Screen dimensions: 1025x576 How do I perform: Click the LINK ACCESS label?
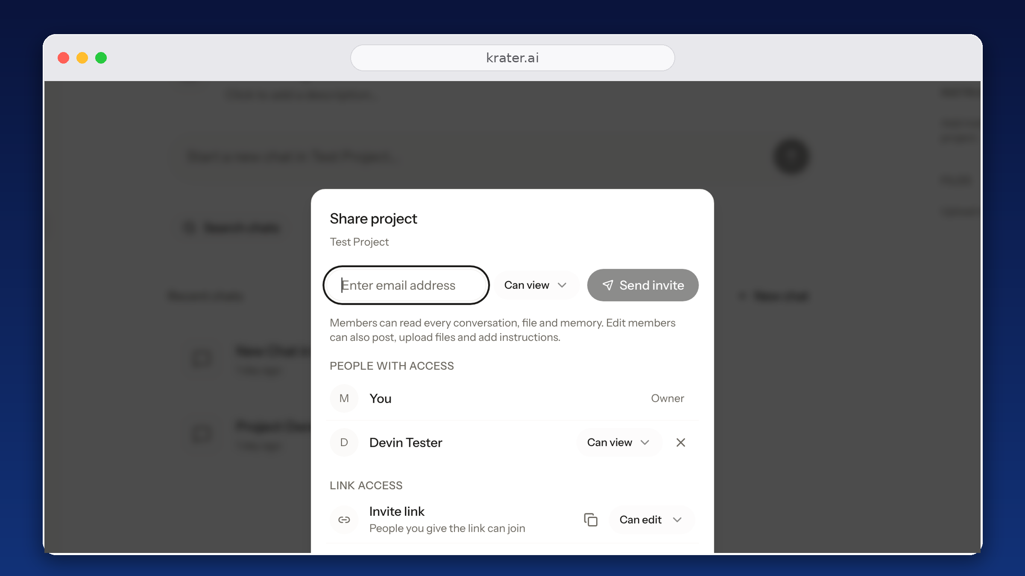366,486
